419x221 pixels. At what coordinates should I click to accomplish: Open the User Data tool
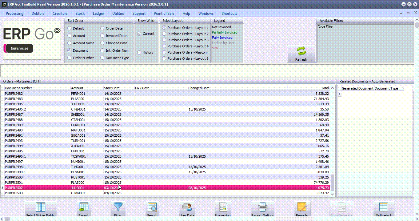pyautogui.click(x=187, y=210)
